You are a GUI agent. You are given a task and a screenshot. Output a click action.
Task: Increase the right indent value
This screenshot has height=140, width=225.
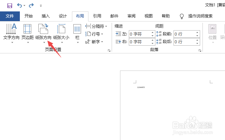tap(153, 40)
